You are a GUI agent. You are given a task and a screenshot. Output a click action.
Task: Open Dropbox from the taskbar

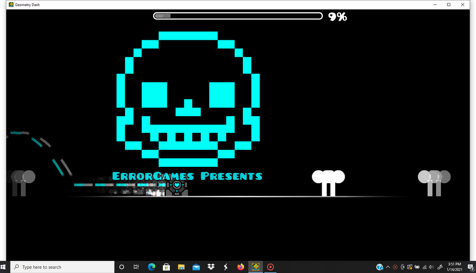pyautogui.click(x=211, y=267)
